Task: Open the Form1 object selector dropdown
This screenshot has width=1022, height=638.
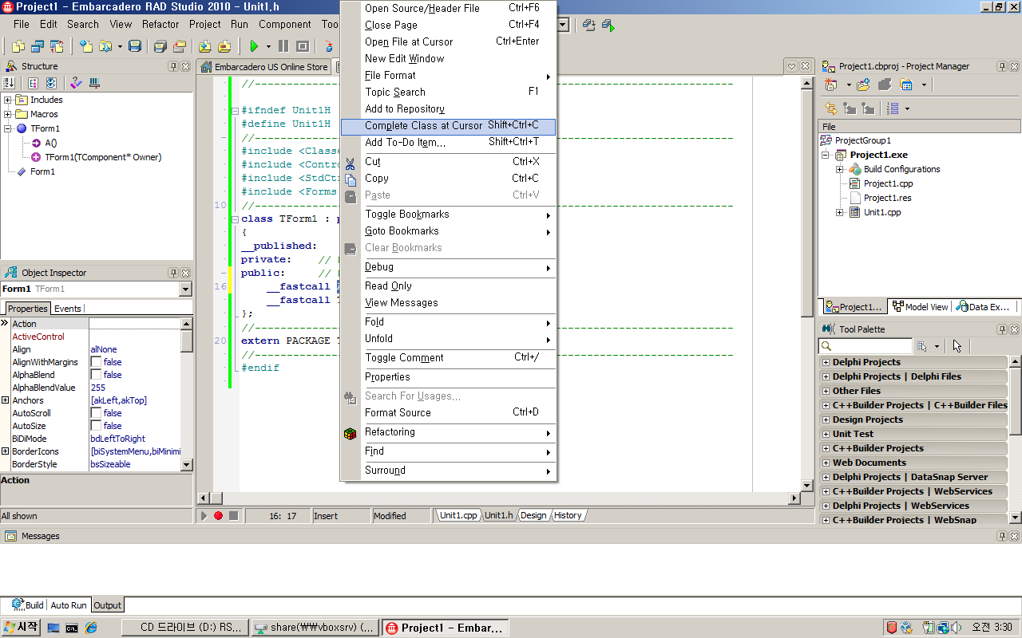Action: tap(185, 289)
